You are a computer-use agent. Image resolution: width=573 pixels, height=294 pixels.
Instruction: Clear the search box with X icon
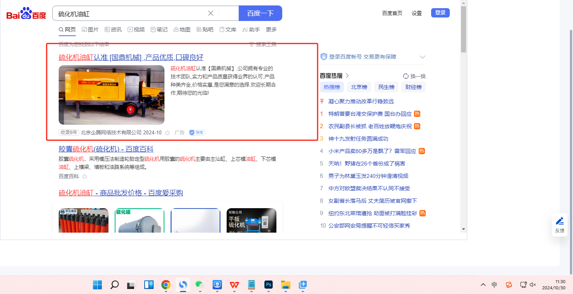pos(211,13)
